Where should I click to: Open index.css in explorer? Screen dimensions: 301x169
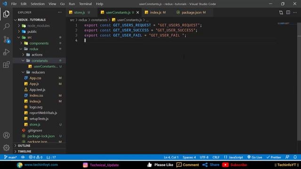coord(40,95)
